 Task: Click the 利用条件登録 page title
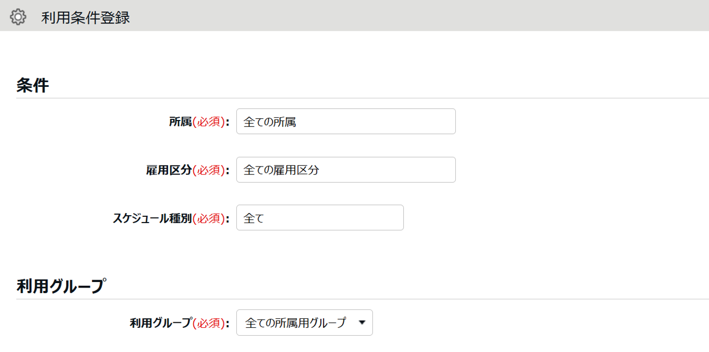tap(86, 18)
